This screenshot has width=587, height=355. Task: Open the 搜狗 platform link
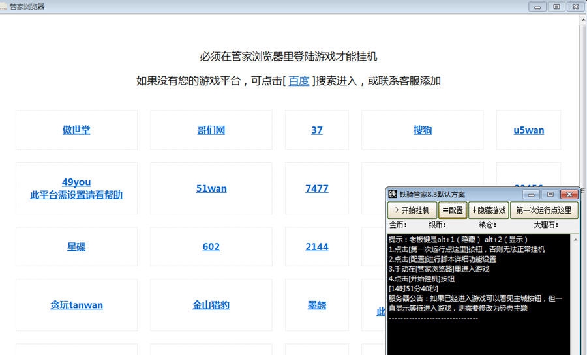(422, 130)
